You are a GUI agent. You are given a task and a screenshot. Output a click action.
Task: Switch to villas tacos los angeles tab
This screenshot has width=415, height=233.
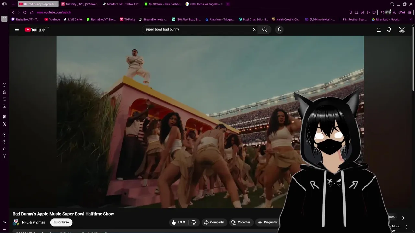coord(204,4)
